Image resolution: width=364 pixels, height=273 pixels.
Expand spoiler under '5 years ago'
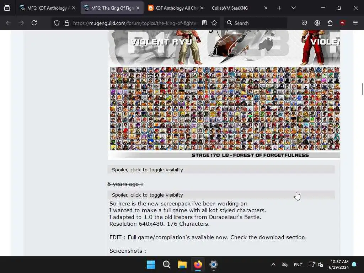coord(221,195)
